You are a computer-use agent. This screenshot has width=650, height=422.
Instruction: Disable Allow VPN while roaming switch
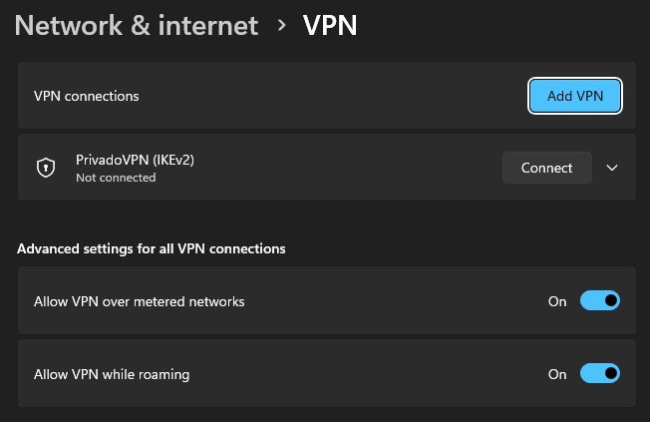click(x=599, y=374)
